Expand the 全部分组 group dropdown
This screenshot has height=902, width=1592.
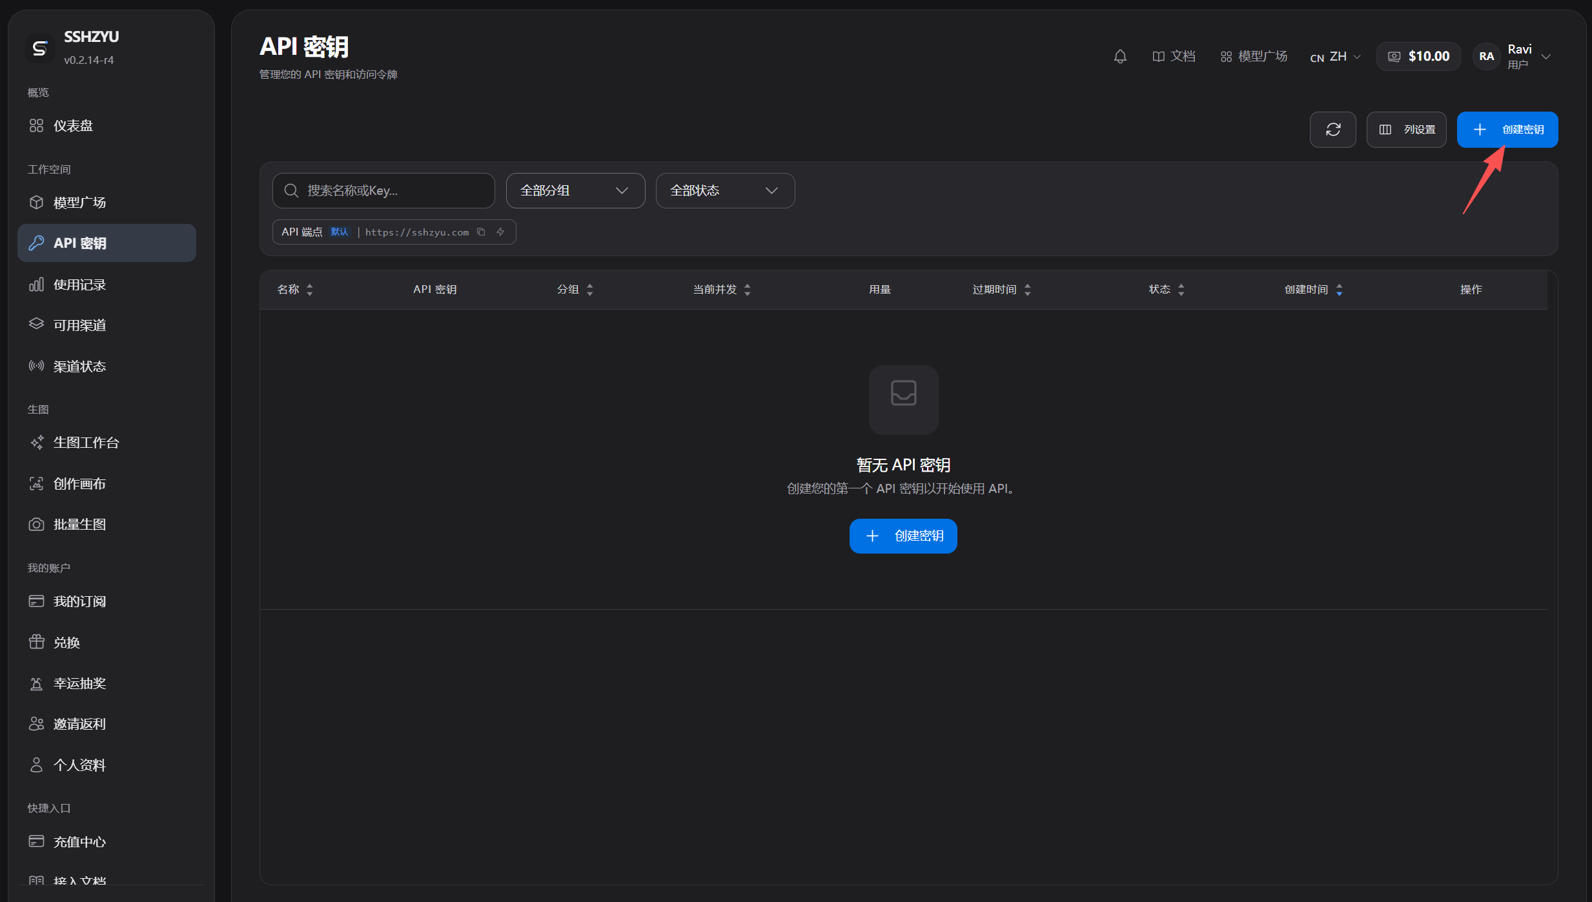point(575,191)
